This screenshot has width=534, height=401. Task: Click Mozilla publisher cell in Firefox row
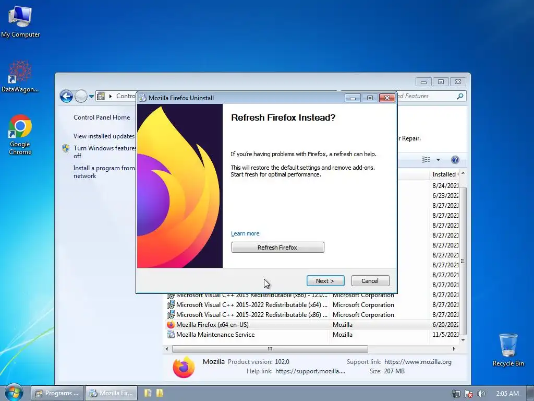342,325
